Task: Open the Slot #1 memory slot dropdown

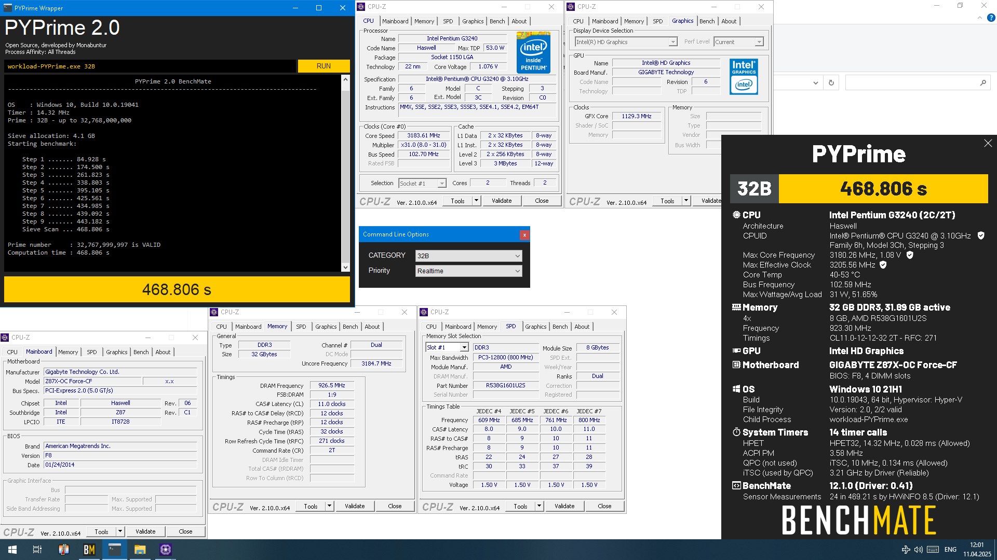Action: click(447, 347)
